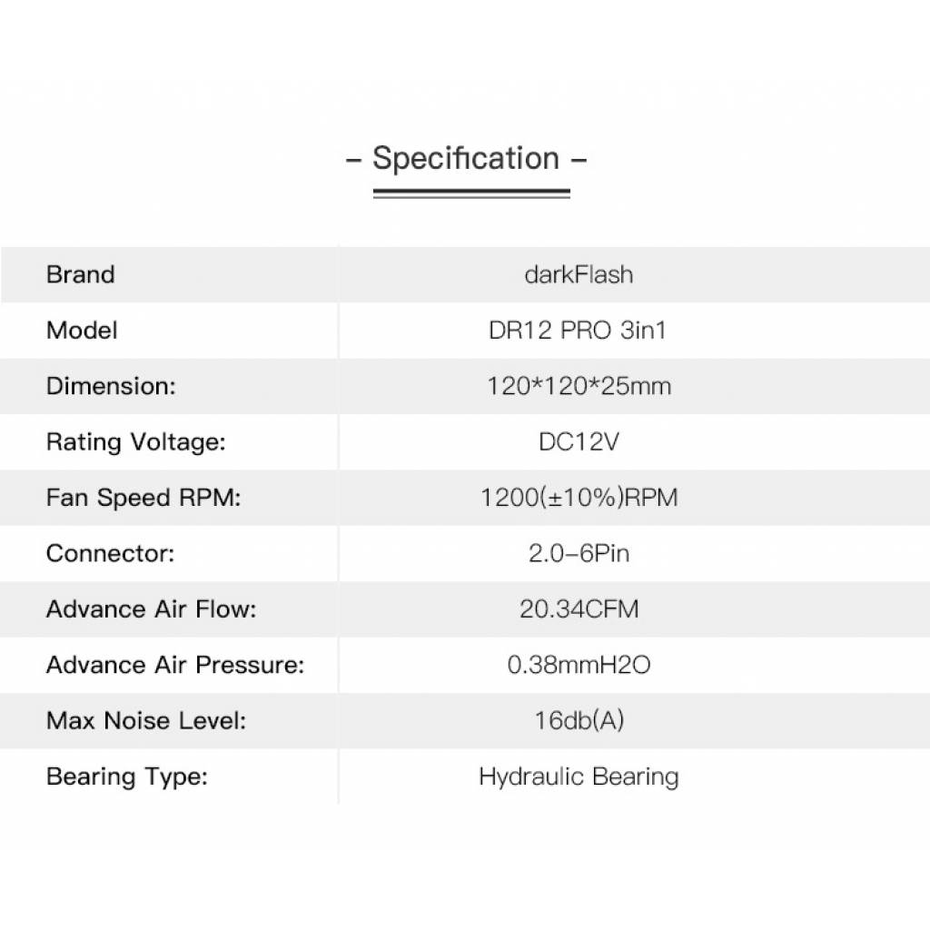Click the Advance Air Flow label
This screenshot has width=930, height=930.
click(x=151, y=608)
